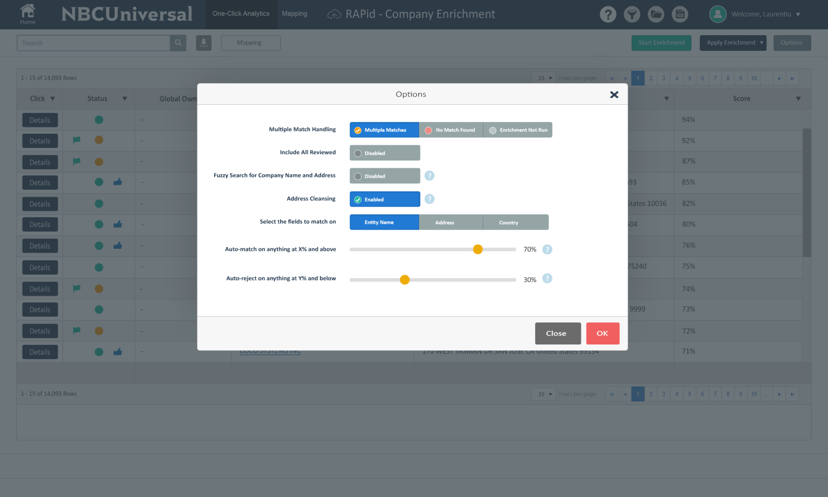
Task: Toggle No Match Found option
Action: pos(451,130)
